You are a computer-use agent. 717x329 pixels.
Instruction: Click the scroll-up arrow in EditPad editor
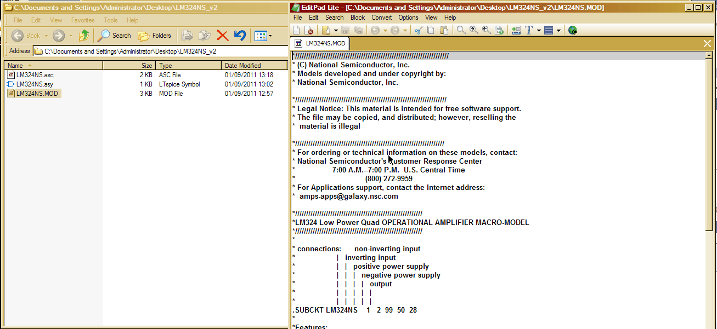click(x=709, y=55)
